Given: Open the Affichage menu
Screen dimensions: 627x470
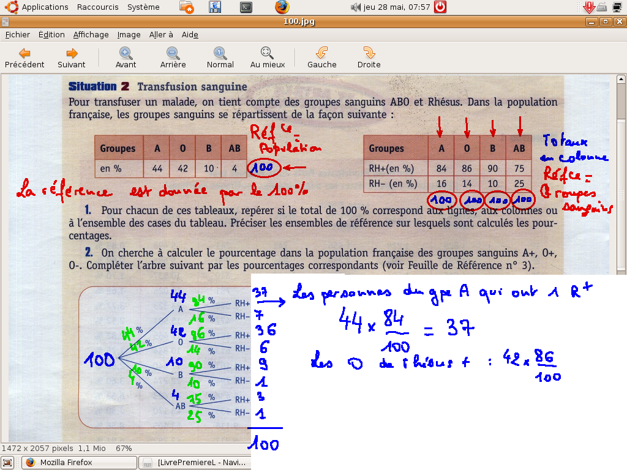Looking at the screenshot, I should pyautogui.click(x=91, y=35).
